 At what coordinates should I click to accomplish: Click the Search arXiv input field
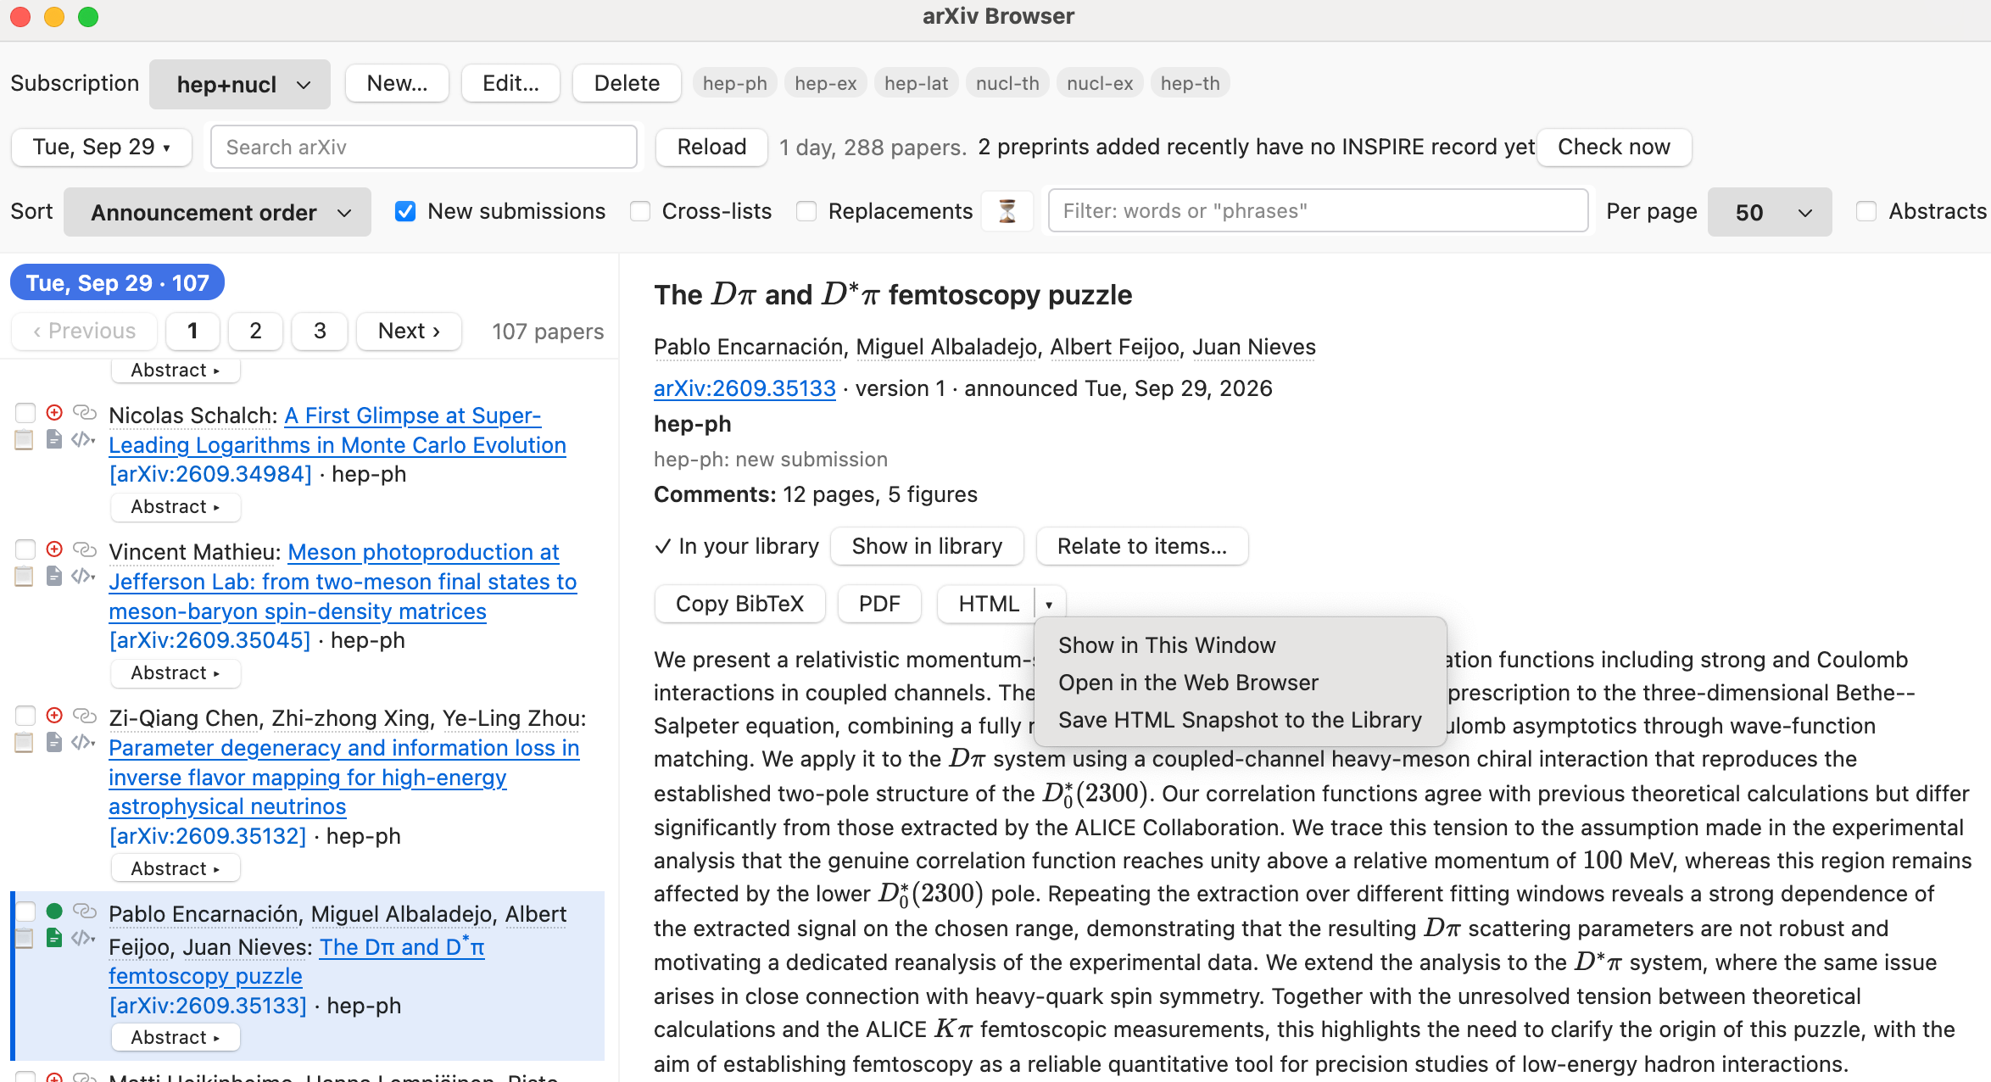click(x=424, y=148)
